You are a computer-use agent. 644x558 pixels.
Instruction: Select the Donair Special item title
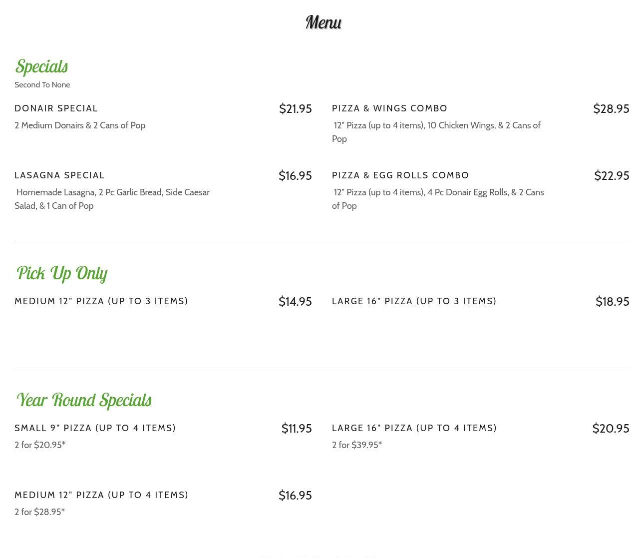pos(56,108)
